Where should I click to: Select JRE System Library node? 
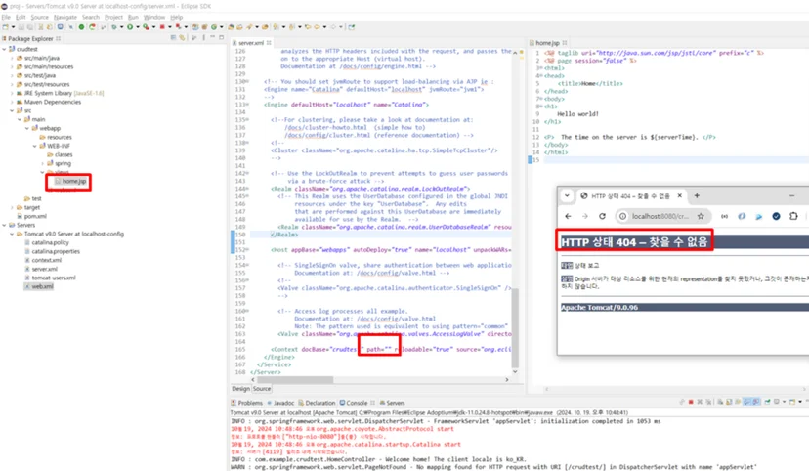[x=60, y=93]
